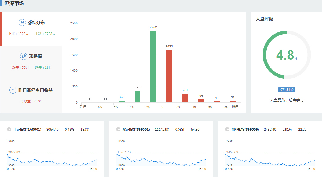Open the 上证指数(1A0001) link
322x177 pixels.
[x=27, y=130]
